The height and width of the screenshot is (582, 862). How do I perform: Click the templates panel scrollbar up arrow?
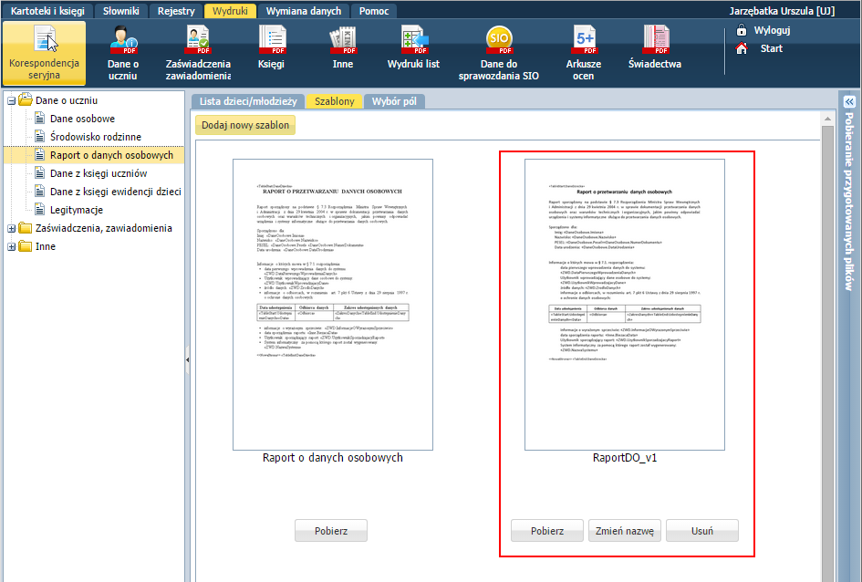[827, 119]
